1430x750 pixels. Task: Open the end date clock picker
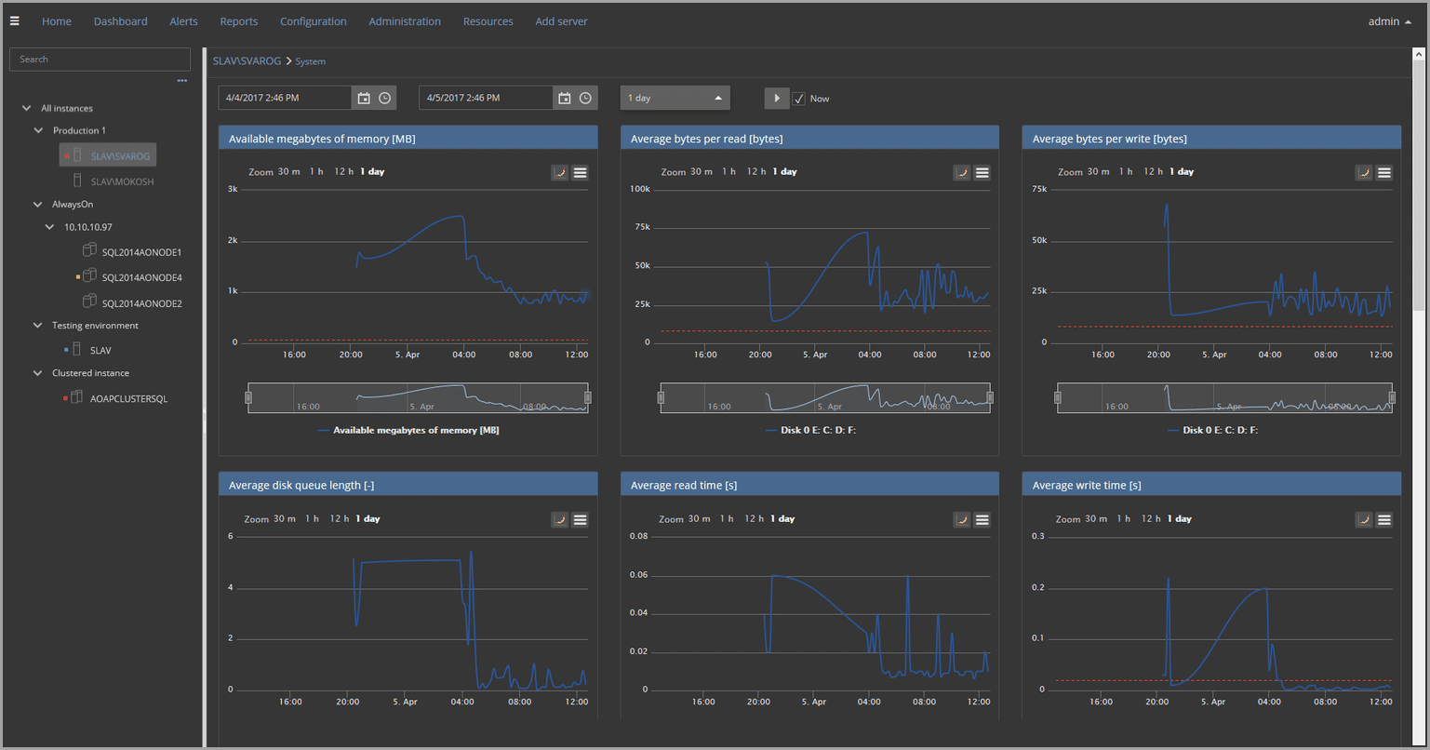point(585,98)
